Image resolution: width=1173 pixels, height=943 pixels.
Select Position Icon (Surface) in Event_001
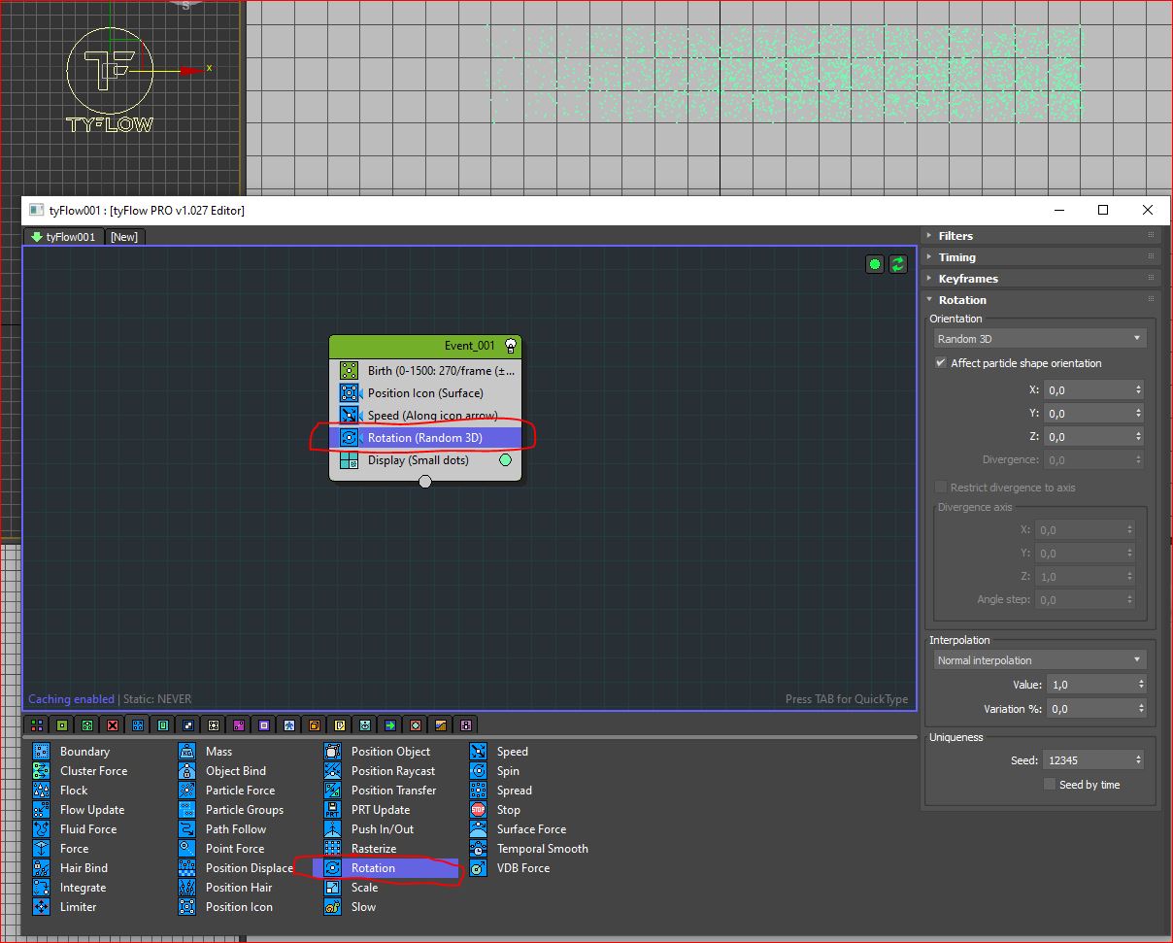(x=425, y=393)
